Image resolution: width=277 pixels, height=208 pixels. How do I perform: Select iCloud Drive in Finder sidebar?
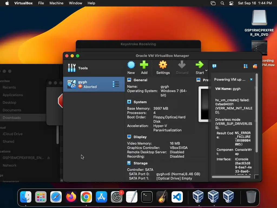(x=12, y=134)
